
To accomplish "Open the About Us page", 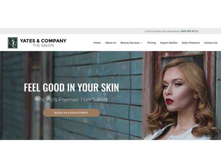I will [110, 43].
